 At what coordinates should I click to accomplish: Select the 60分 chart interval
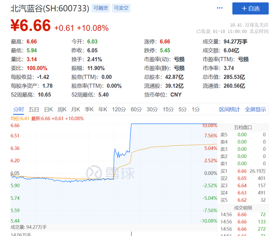coord(136,109)
